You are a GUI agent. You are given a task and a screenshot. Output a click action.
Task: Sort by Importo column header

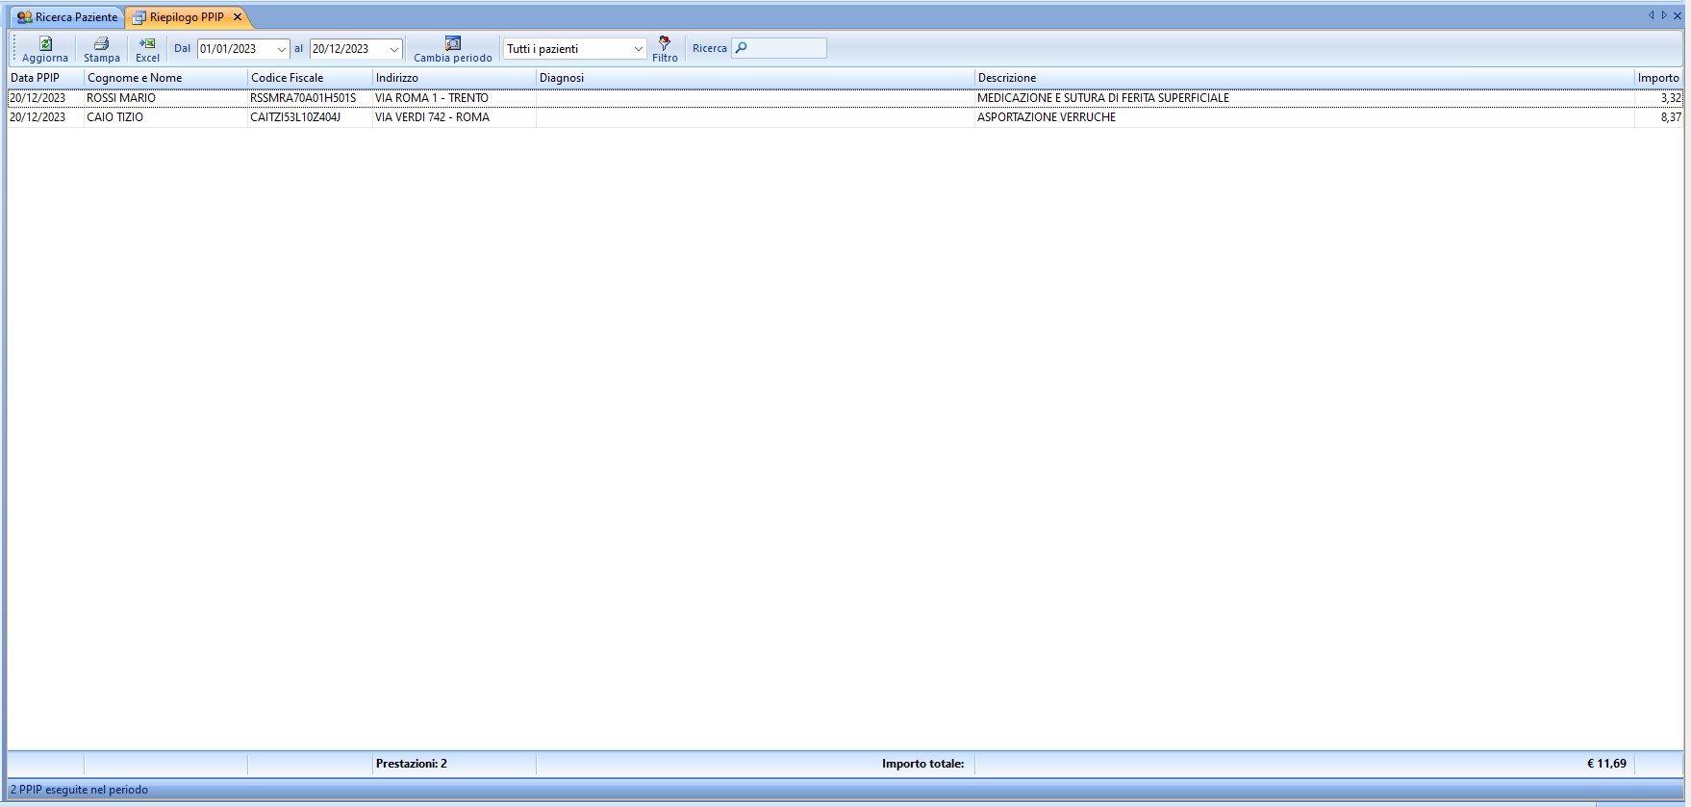[x=1658, y=78]
